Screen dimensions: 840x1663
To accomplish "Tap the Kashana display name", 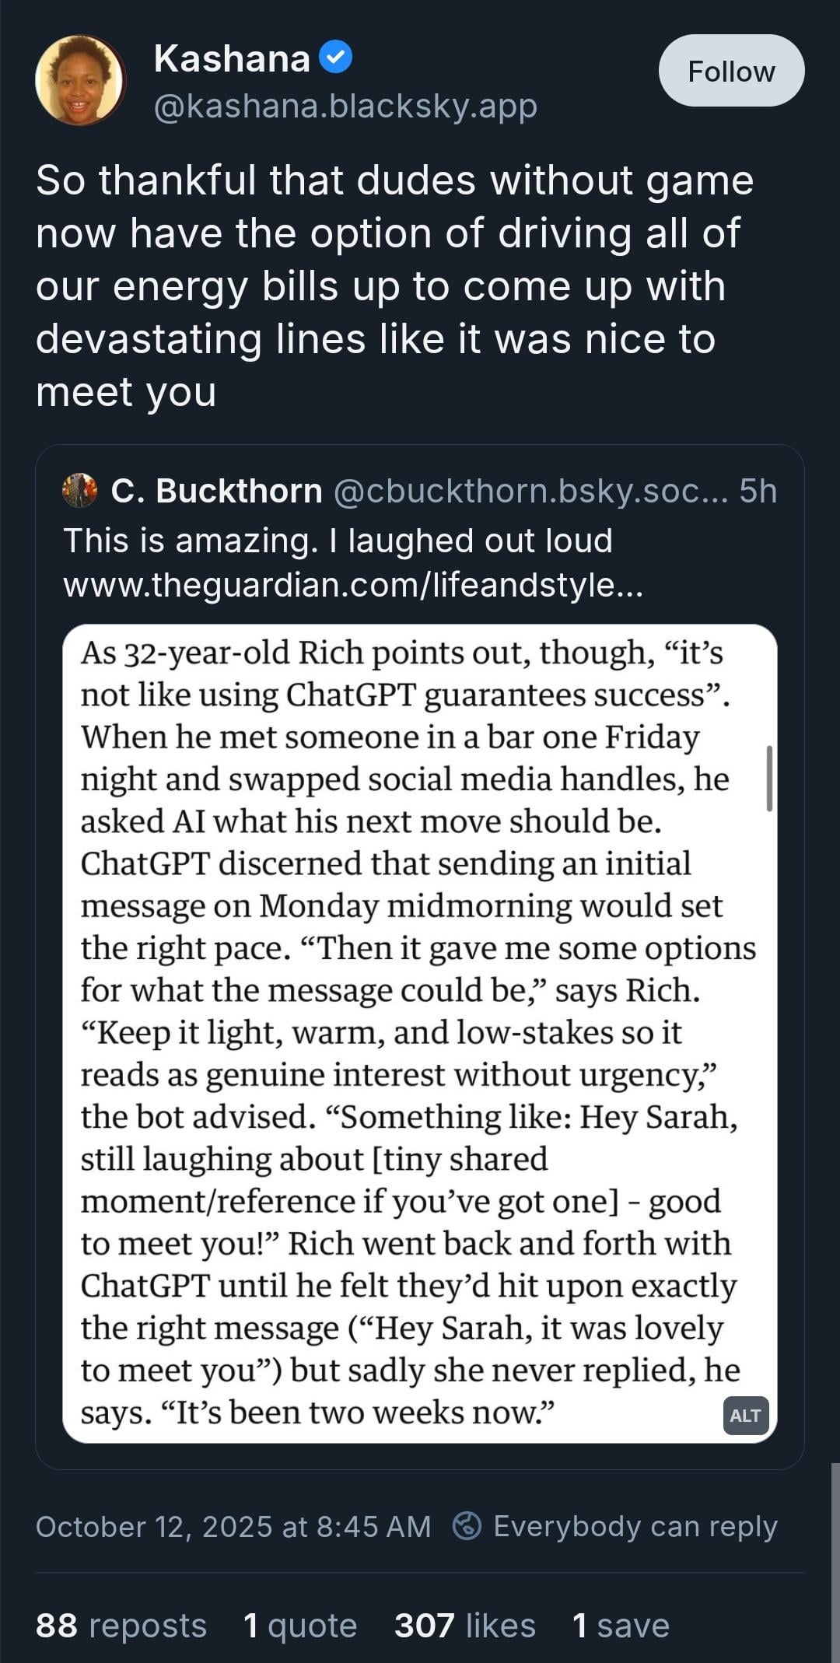I will click(232, 58).
